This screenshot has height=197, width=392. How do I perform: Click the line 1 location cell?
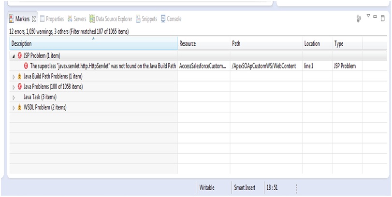point(317,66)
